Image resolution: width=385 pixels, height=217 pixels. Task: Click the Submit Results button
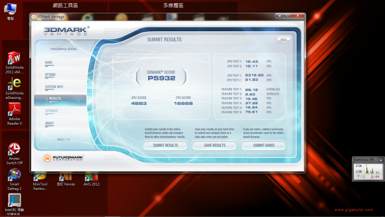point(165,145)
